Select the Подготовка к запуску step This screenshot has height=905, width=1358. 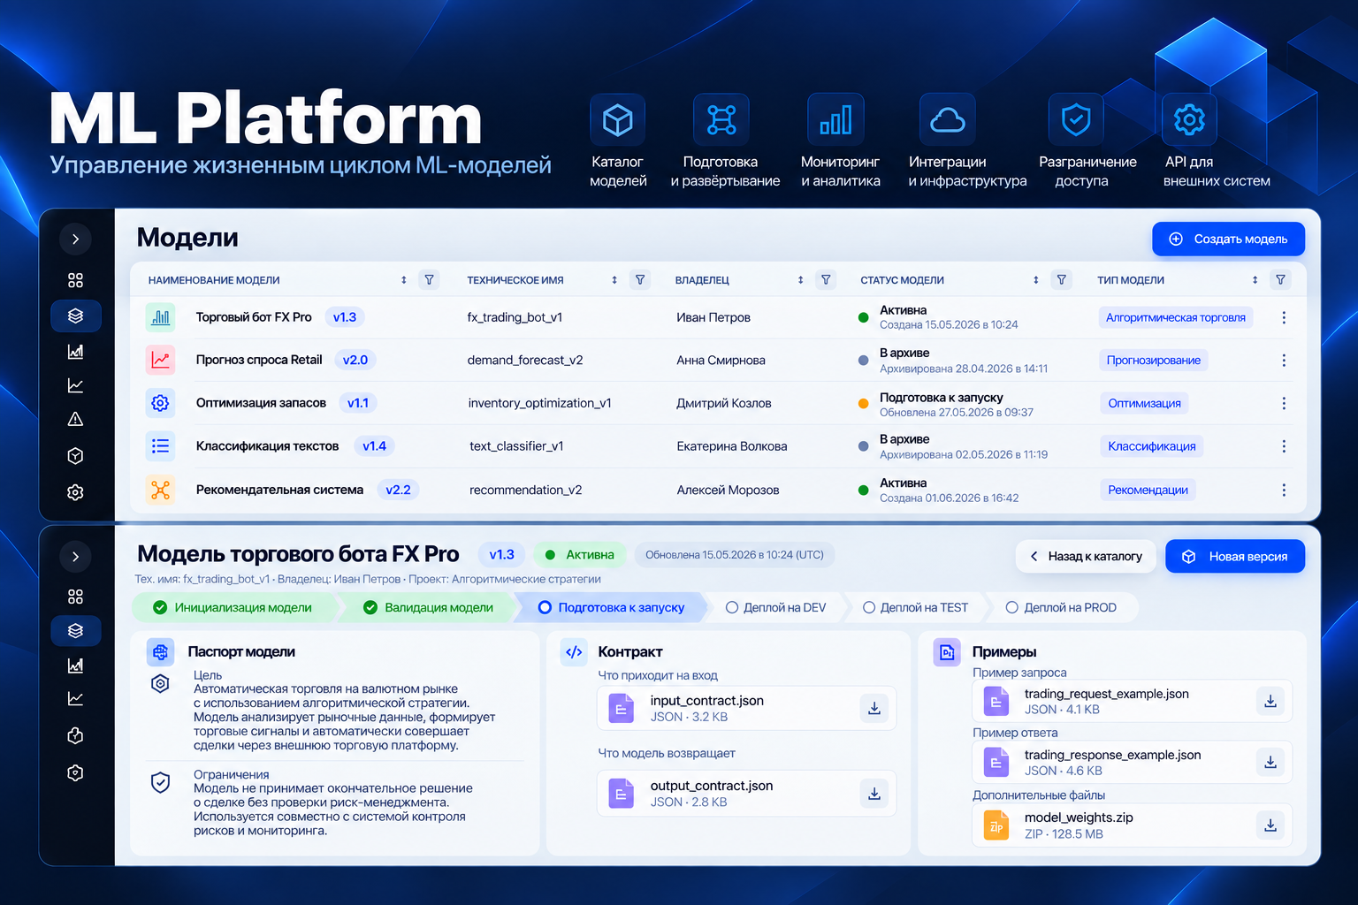[612, 607]
